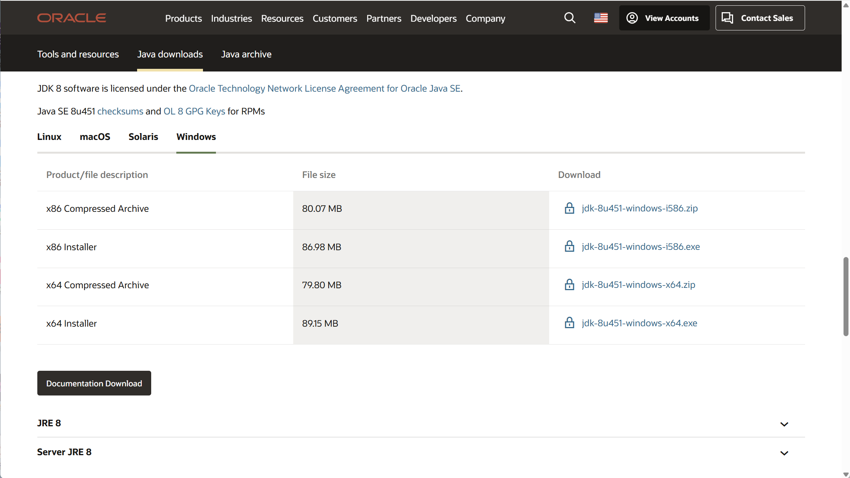
Task: Open the Industries menu
Action: coord(232,18)
